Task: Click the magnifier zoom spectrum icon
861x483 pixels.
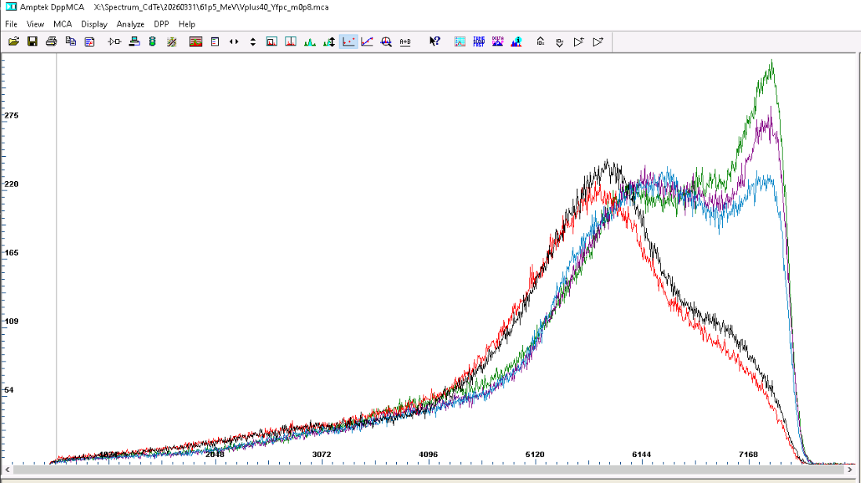Action: point(386,42)
